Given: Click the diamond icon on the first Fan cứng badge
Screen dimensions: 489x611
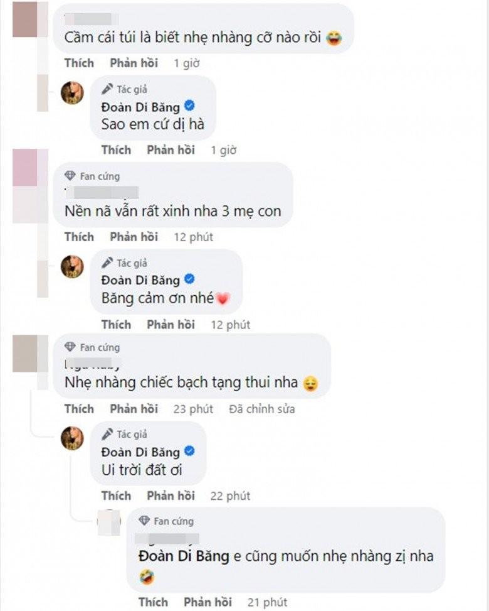Looking at the screenshot, I should pos(70,176).
